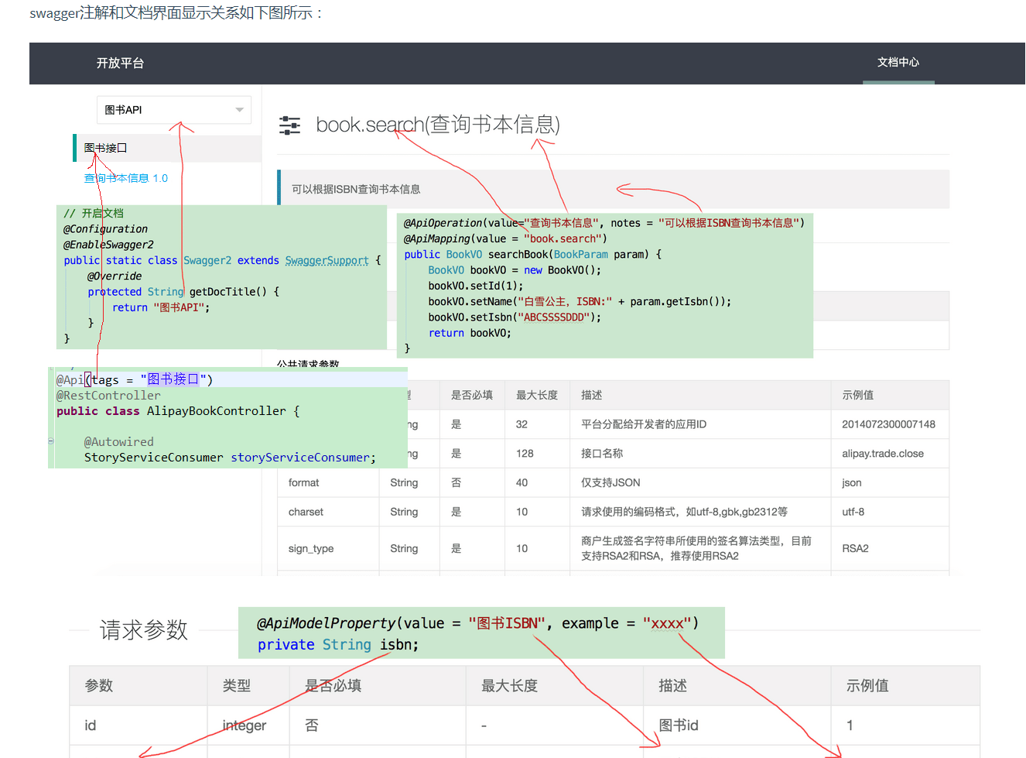1026x758 pixels.
Task: Click the alipay.trade.close example value
Action: pos(882,454)
